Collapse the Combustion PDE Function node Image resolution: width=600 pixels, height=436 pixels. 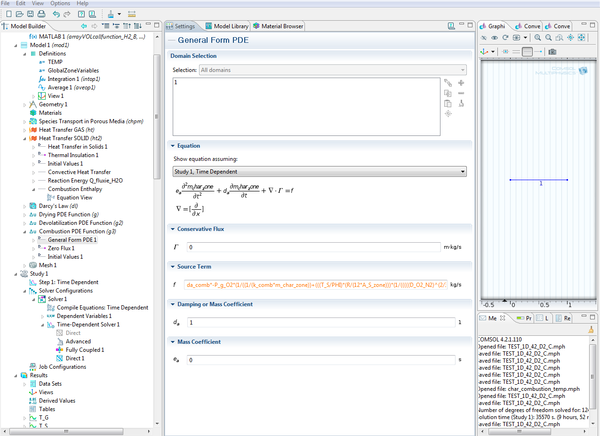click(x=25, y=231)
